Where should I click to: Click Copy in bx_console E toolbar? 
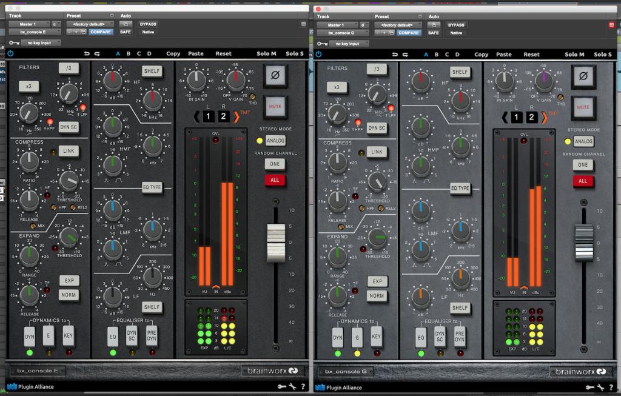coord(173,53)
